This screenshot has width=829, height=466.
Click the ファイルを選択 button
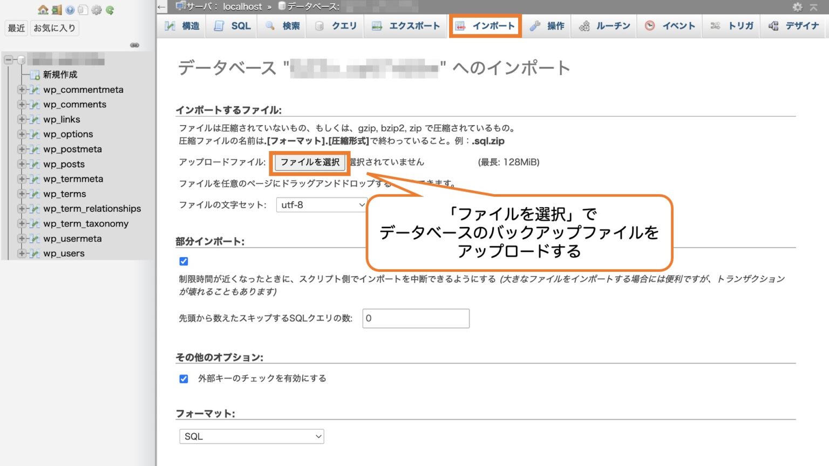point(310,162)
